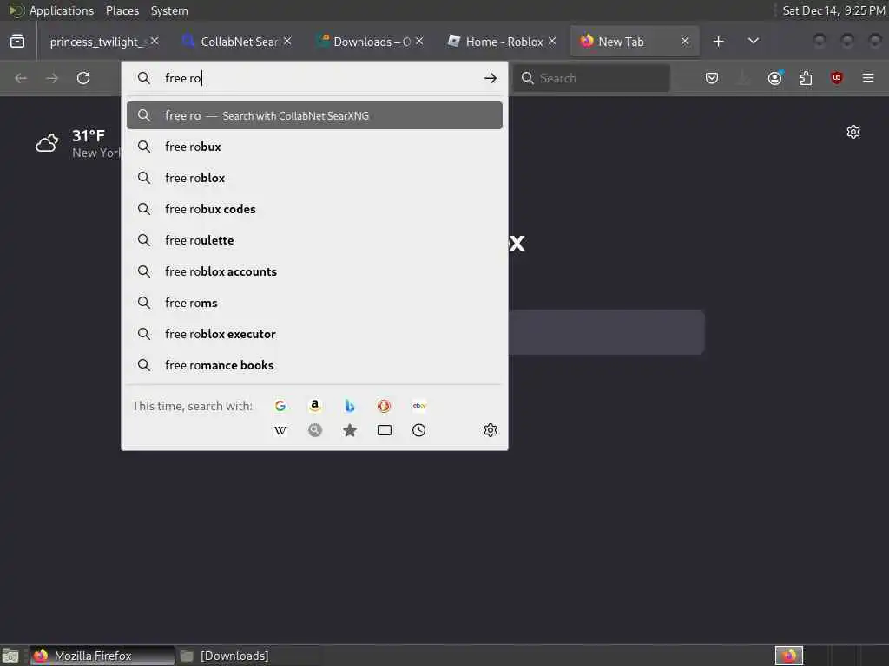The image size is (889, 666).
Task: Close the princess_twilight tab
Action: click(x=155, y=42)
